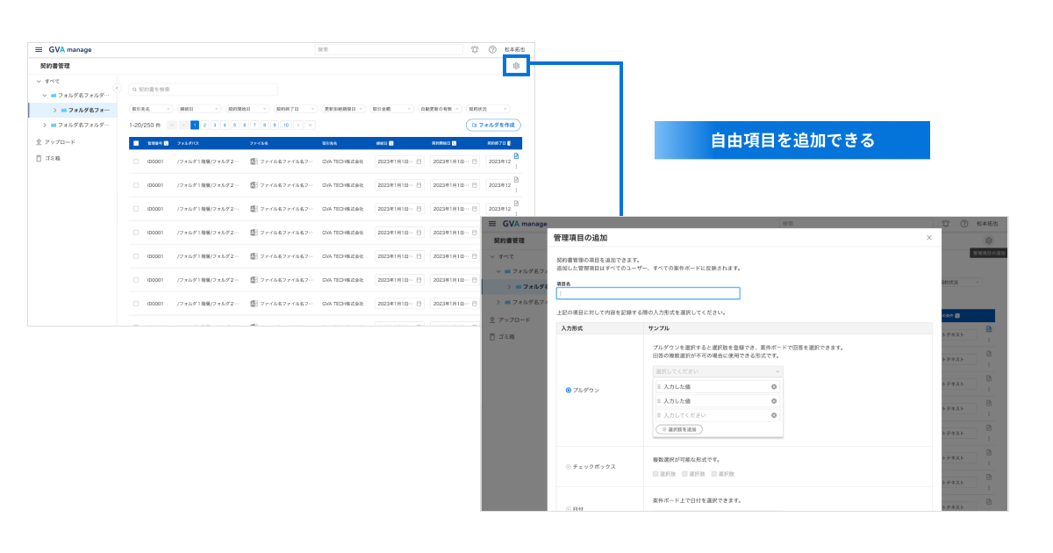
Task: Open the 更新拒絶期限日 filter dropdown
Action: [x=344, y=109]
